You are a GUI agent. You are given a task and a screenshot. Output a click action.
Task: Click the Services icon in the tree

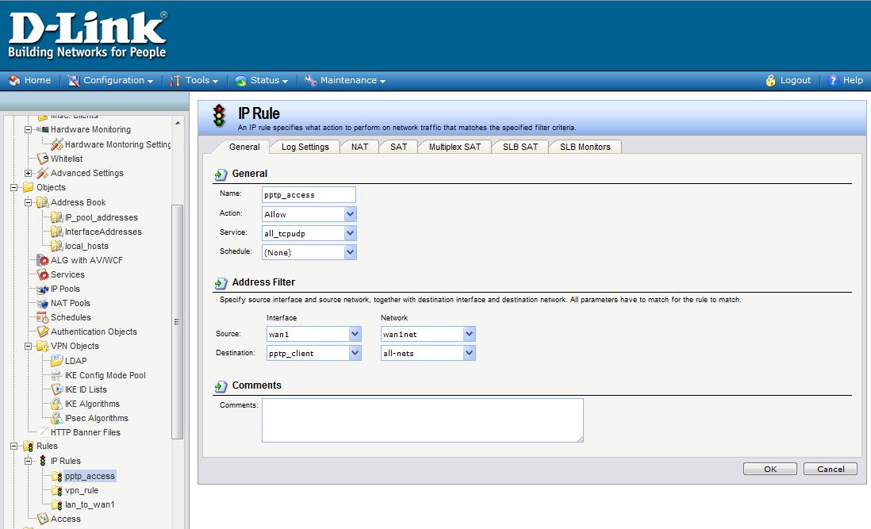[x=43, y=274]
